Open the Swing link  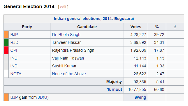(140, 97)
